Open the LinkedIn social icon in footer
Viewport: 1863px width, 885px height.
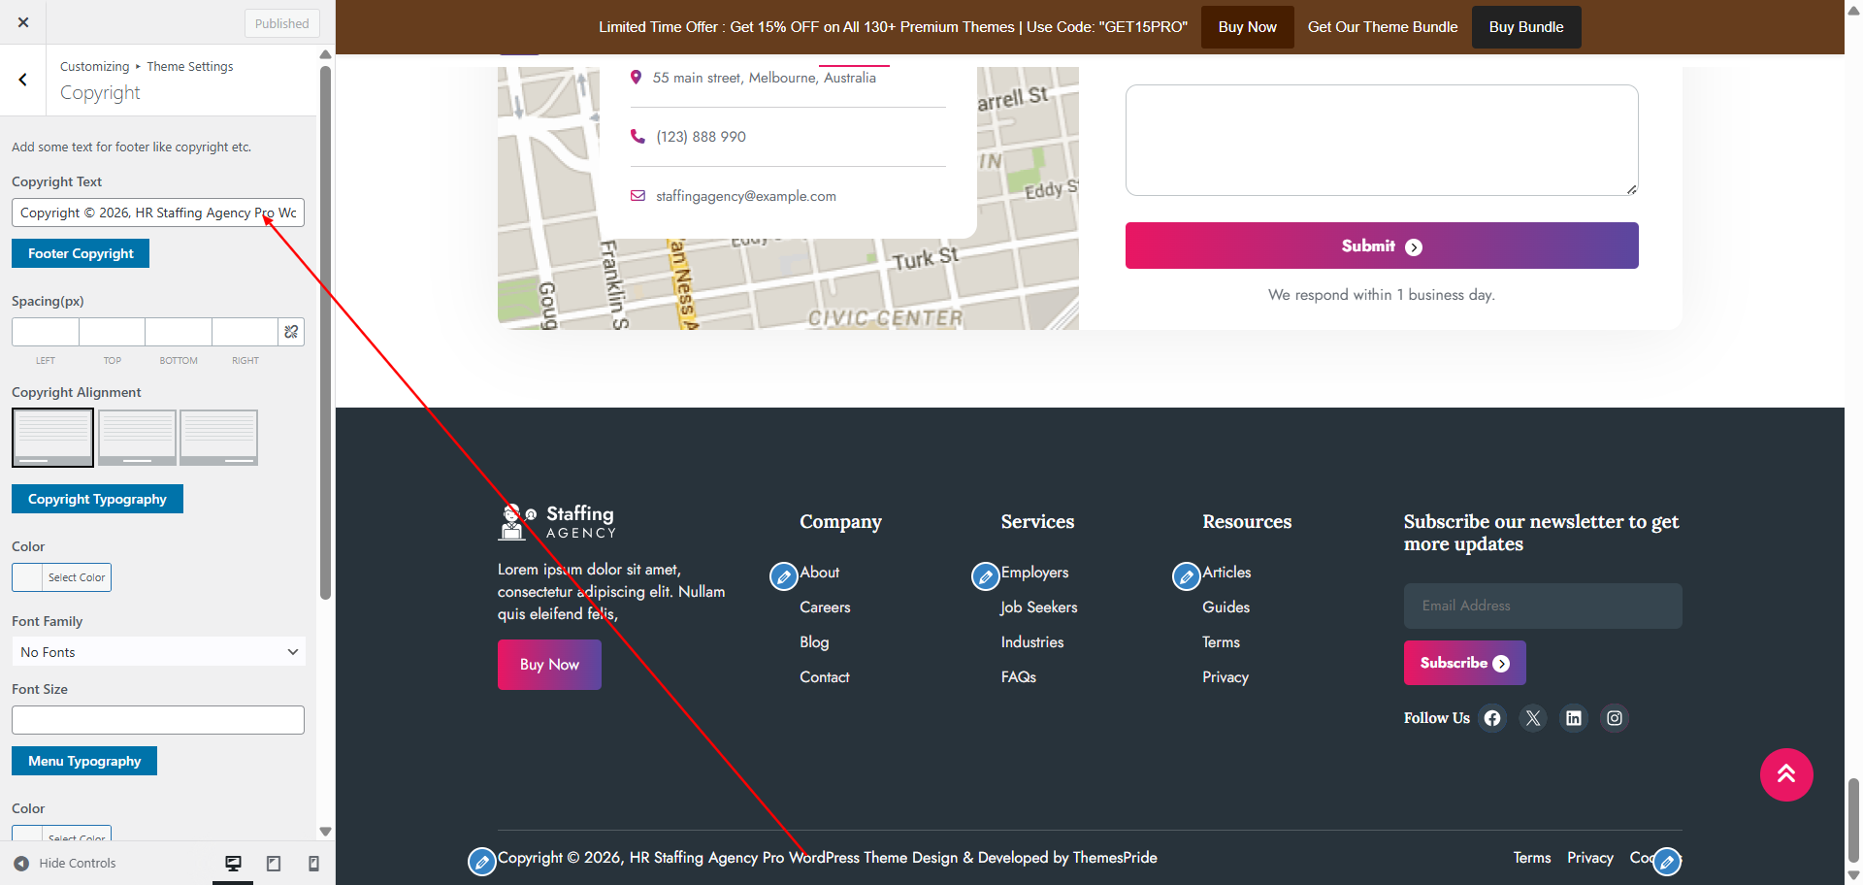[x=1573, y=718]
